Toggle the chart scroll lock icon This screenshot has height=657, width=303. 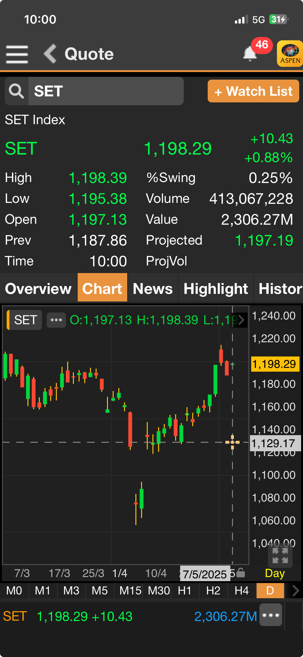point(241,573)
